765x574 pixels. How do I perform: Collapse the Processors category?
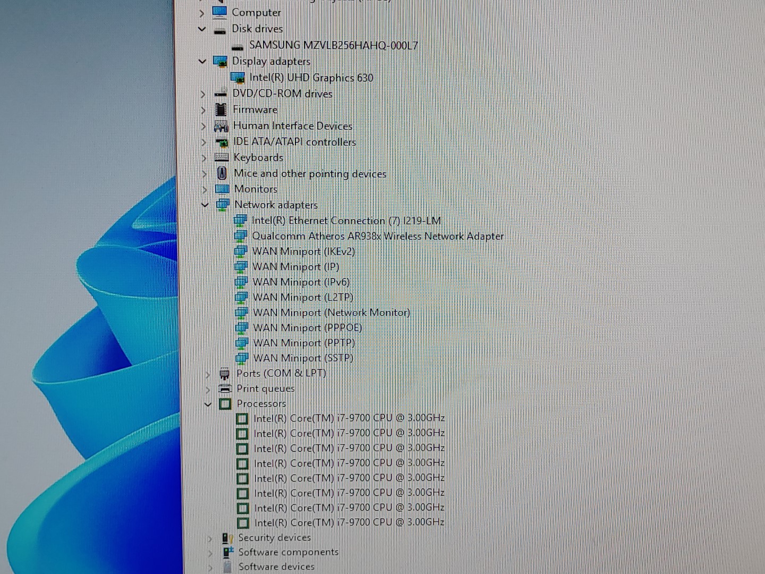[x=208, y=404]
